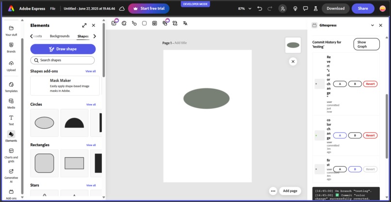Collapse the Gitexpress panel chevron
This screenshot has width=391, height=202.
pyautogui.click(x=372, y=25)
